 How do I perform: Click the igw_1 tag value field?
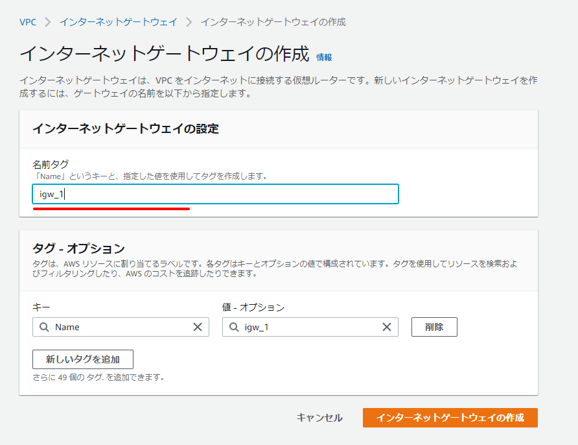click(310, 327)
